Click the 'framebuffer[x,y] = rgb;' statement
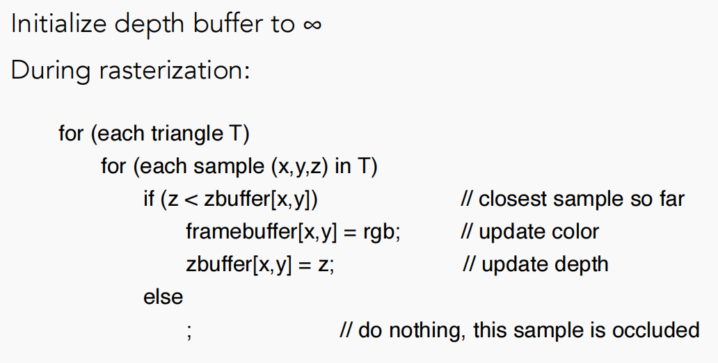 [x=293, y=232]
